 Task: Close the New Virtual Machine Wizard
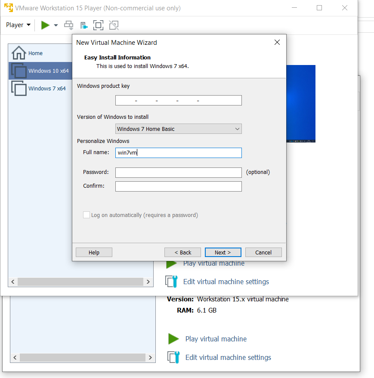pyautogui.click(x=277, y=43)
